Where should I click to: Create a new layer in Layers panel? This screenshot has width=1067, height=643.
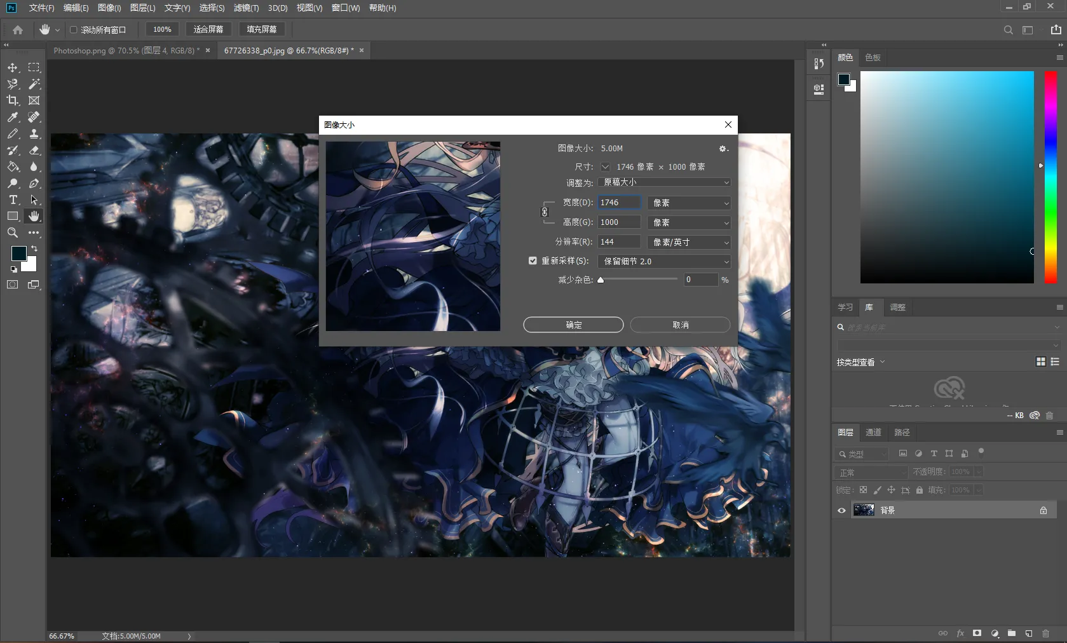pyautogui.click(x=1029, y=633)
